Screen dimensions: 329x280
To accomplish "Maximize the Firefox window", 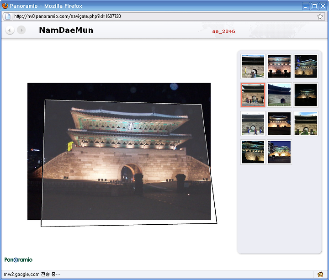I will click(x=314, y=6).
